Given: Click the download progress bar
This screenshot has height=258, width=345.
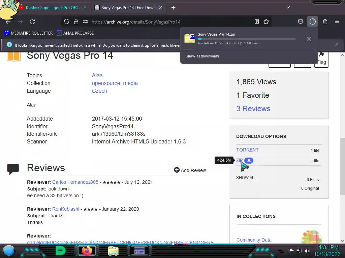Looking at the screenshot, I should pos(247,39).
